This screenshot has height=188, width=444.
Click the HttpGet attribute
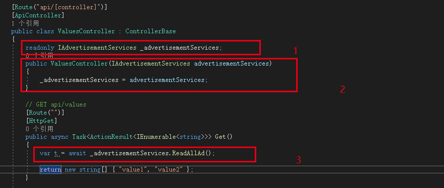click(41, 121)
